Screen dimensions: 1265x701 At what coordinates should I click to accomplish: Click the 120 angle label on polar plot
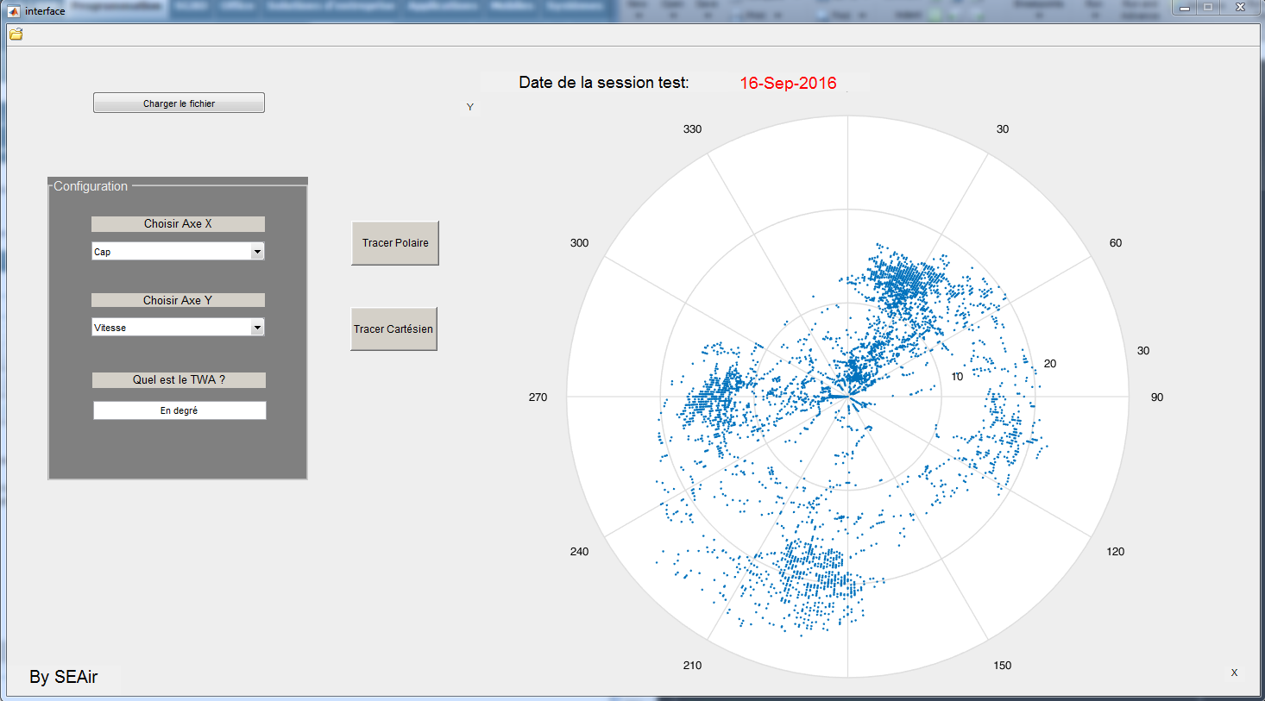1116,552
